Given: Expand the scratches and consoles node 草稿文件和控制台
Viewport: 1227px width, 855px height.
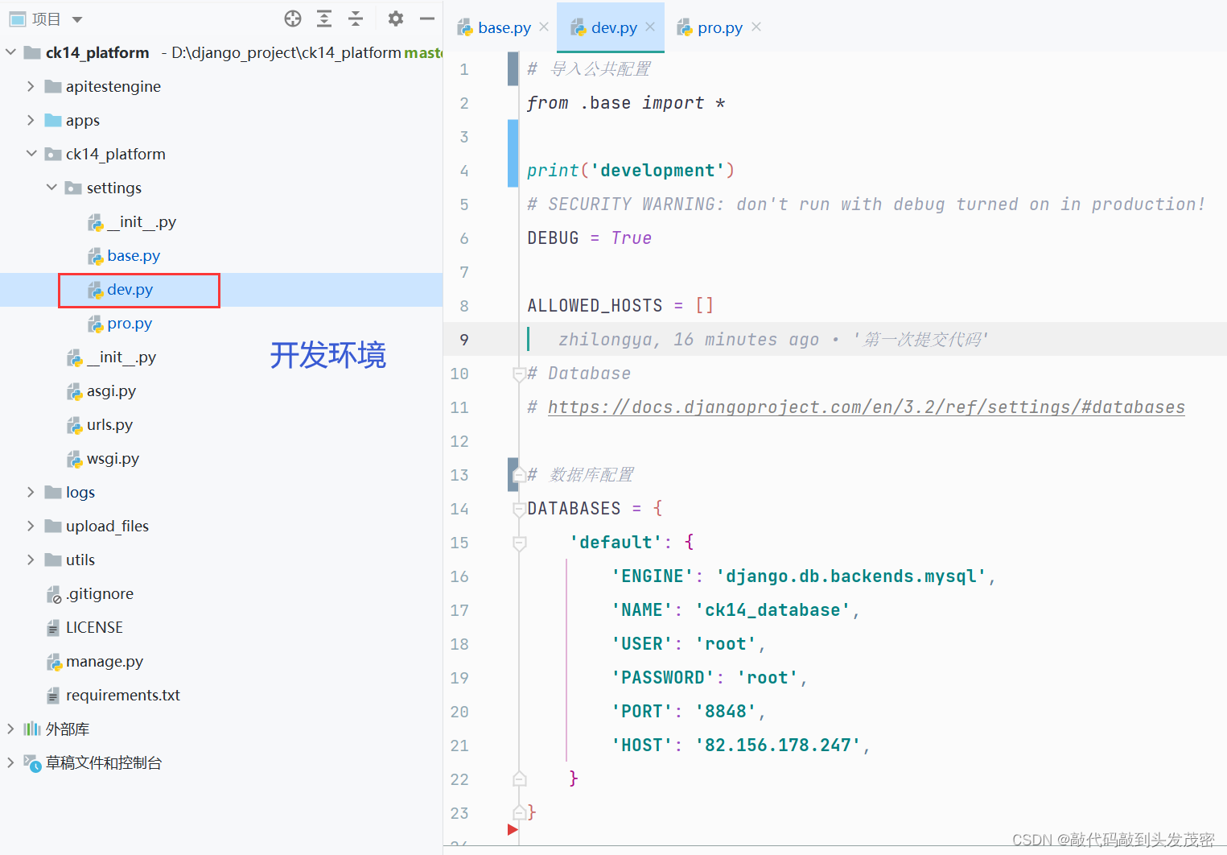Looking at the screenshot, I should coord(10,762).
